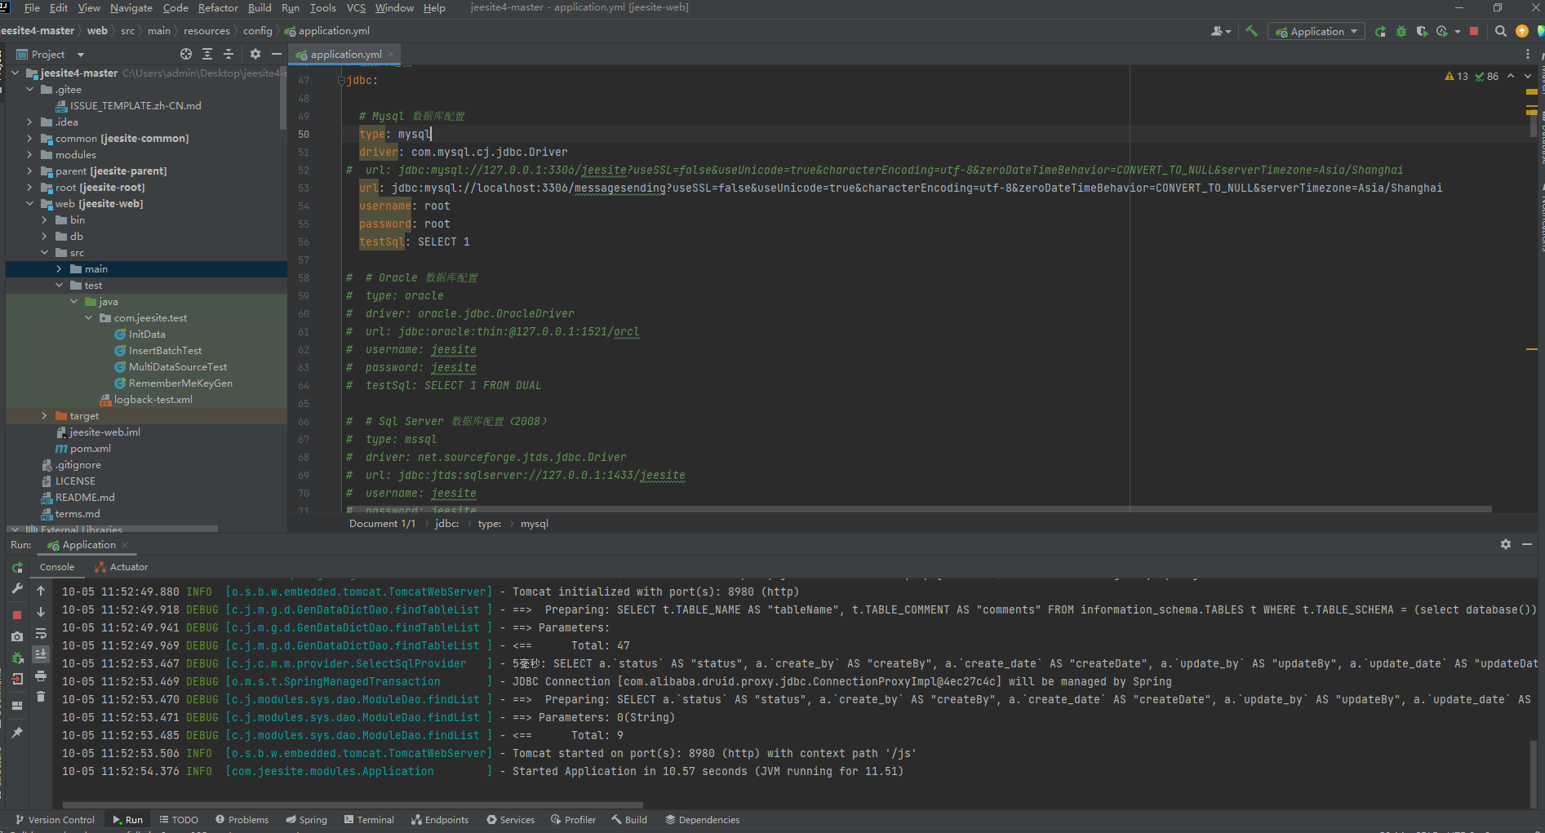Toggle soft-wrap in the console
This screenshot has width=1545, height=833.
click(x=41, y=633)
